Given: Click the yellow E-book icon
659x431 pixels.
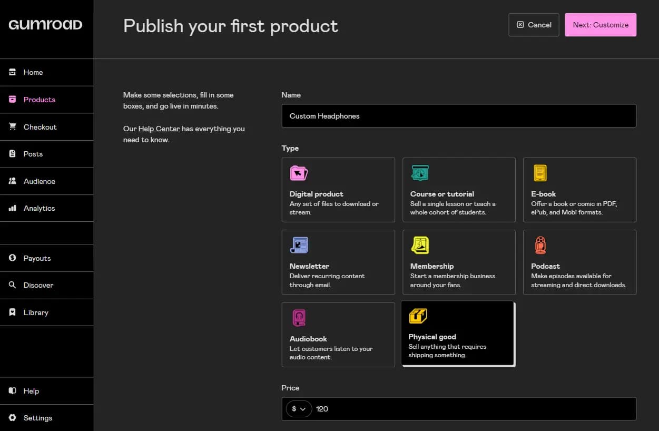Looking at the screenshot, I should pos(540,173).
